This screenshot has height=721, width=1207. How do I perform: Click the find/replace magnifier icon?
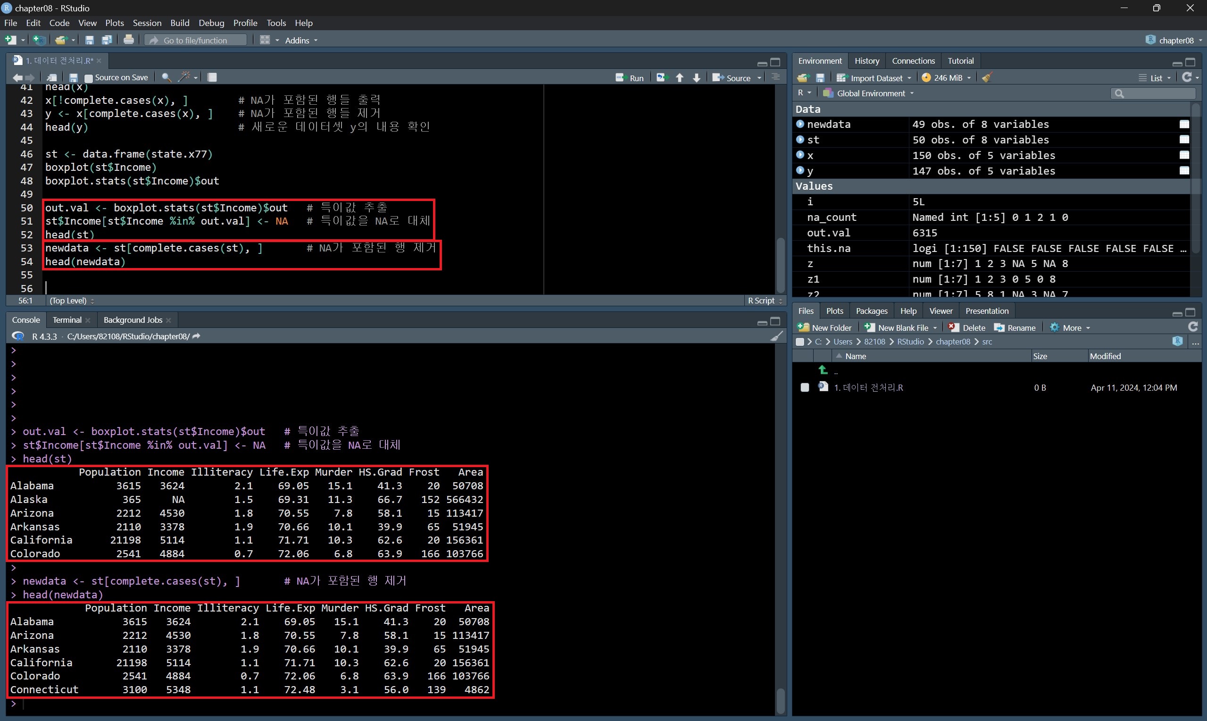tap(166, 77)
